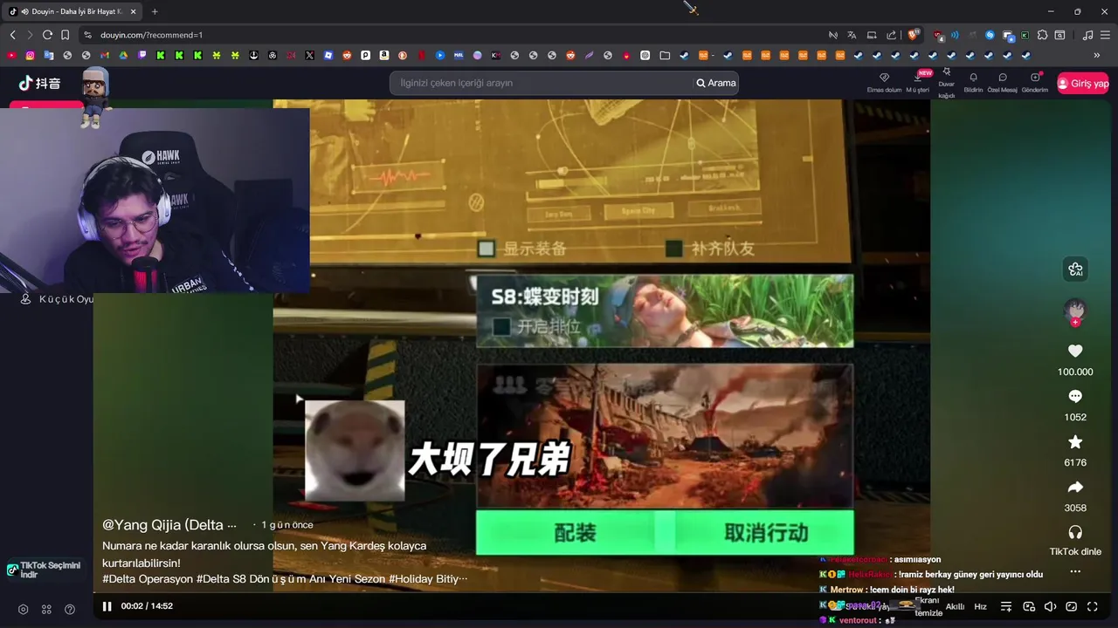The image size is (1118, 628).
Task: Focus the İlginizi çeken içeriği arayın search field
Action: [x=542, y=83]
